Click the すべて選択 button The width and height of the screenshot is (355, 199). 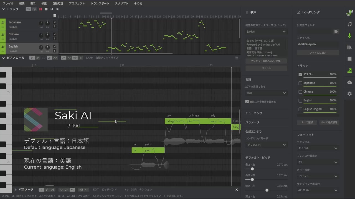(307, 122)
